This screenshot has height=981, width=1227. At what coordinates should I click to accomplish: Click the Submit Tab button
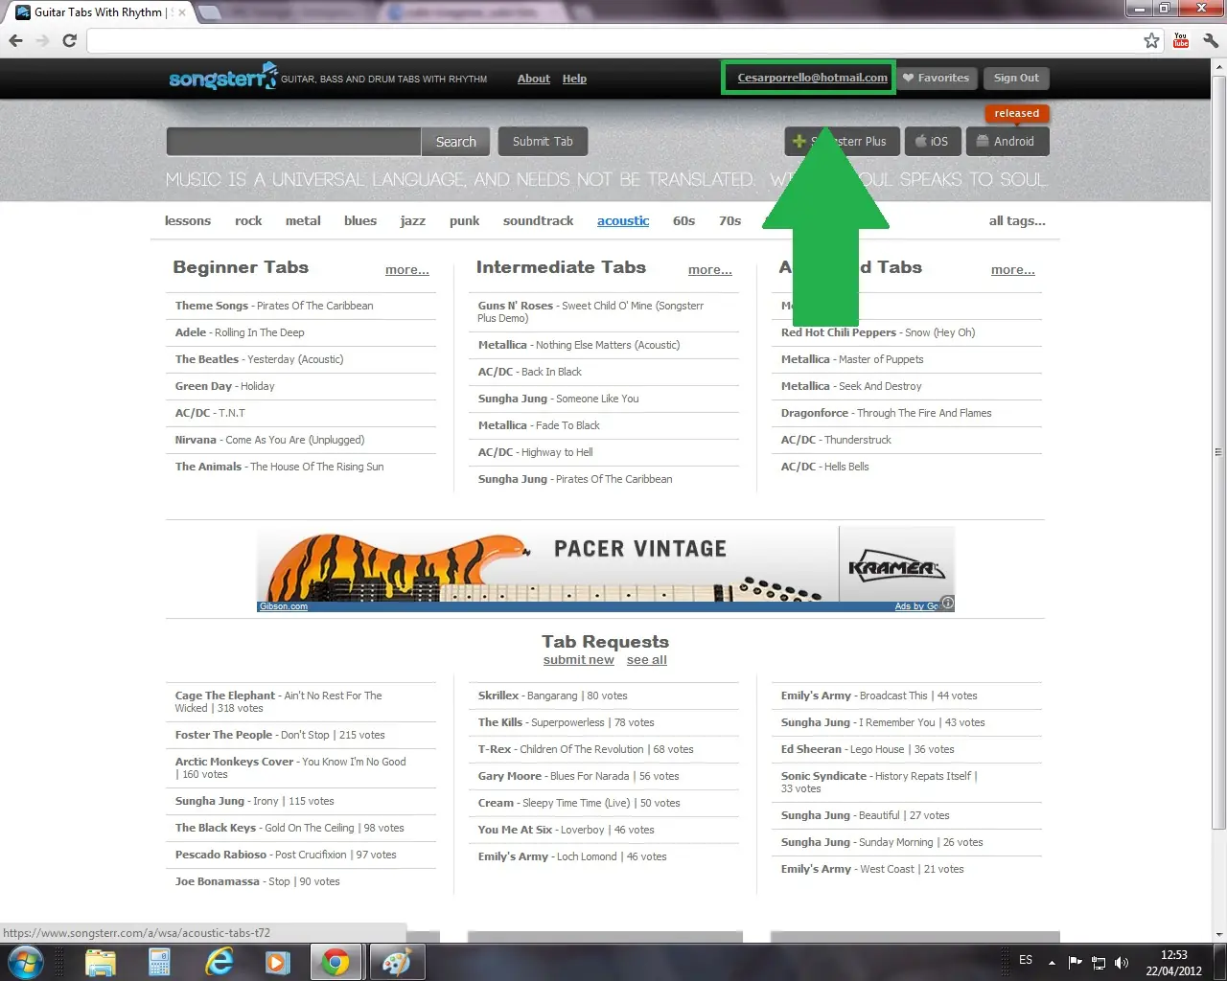point(543,142)
